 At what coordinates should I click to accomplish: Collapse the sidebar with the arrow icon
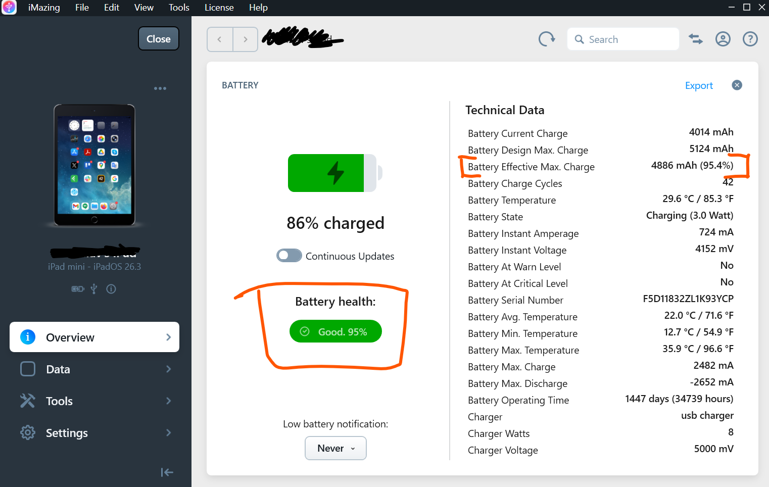pos(167,472)
